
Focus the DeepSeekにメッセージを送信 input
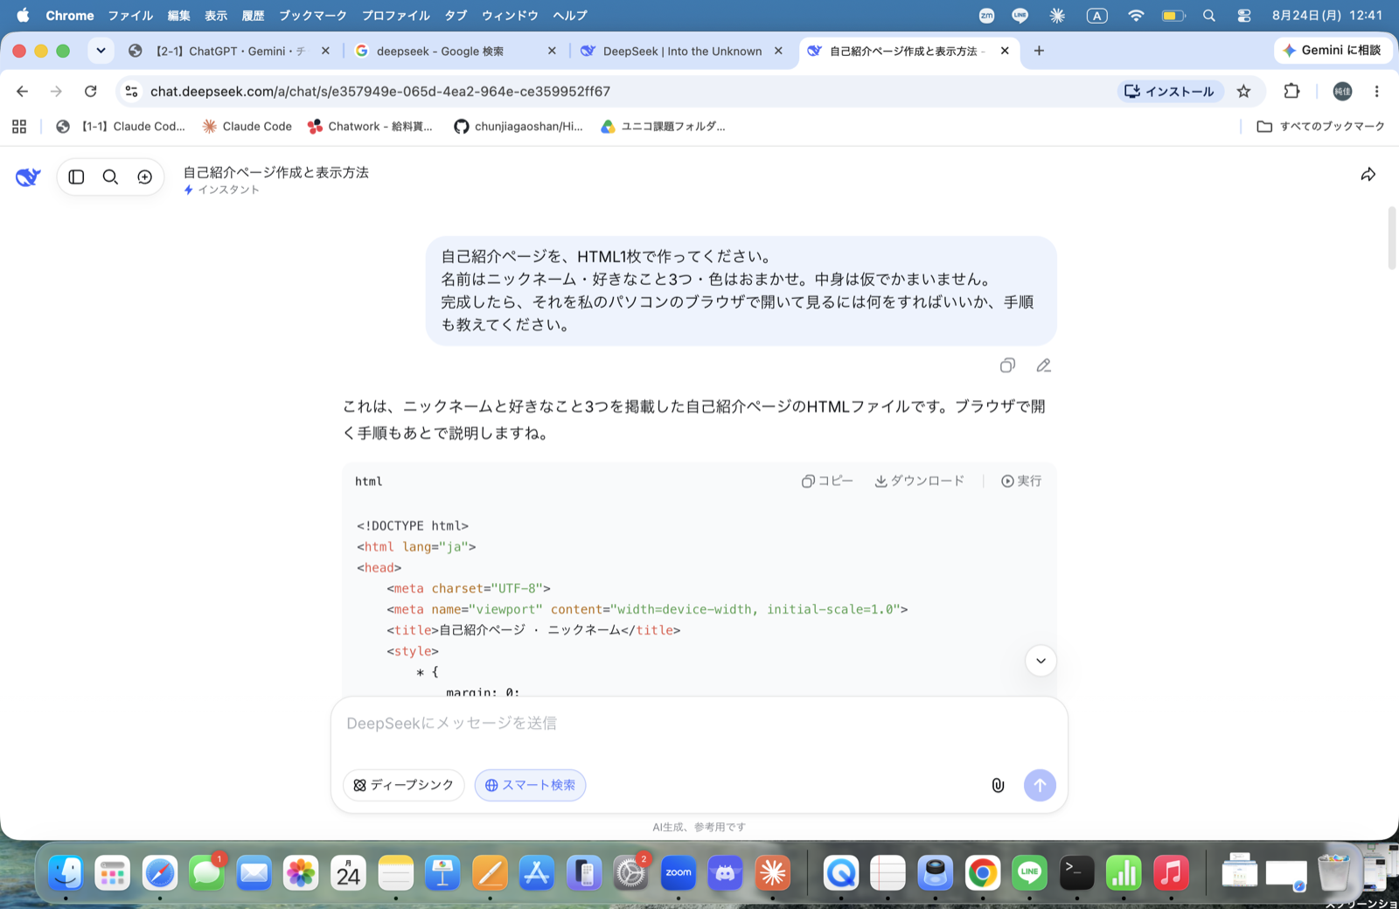tap(699, 724)
